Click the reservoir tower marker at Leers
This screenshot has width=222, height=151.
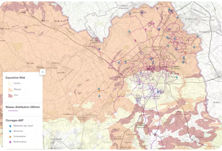point(194,47)
